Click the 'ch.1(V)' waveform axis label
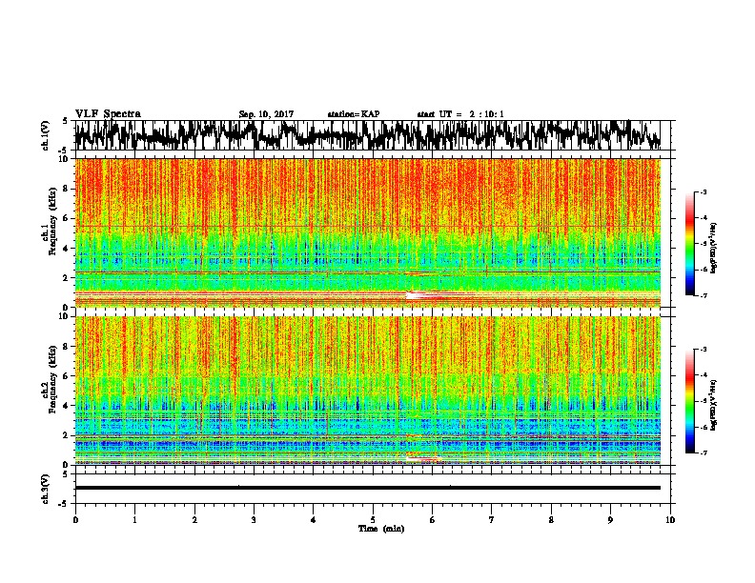 46,135
